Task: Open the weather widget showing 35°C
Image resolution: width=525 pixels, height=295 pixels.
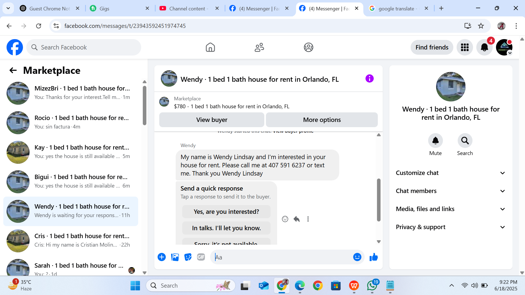Action: (21, 285)
